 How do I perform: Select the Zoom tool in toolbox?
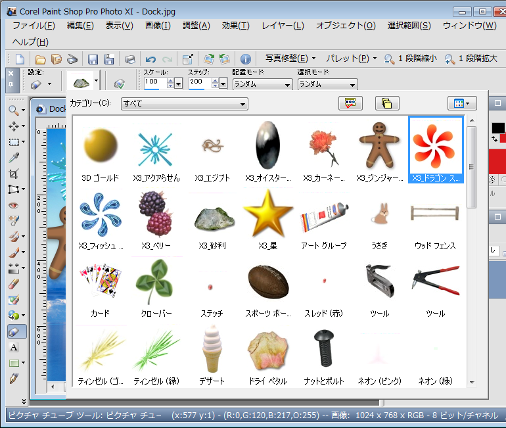point(13,110)
